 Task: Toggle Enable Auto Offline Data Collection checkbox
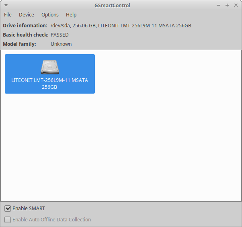click(8, 220)
